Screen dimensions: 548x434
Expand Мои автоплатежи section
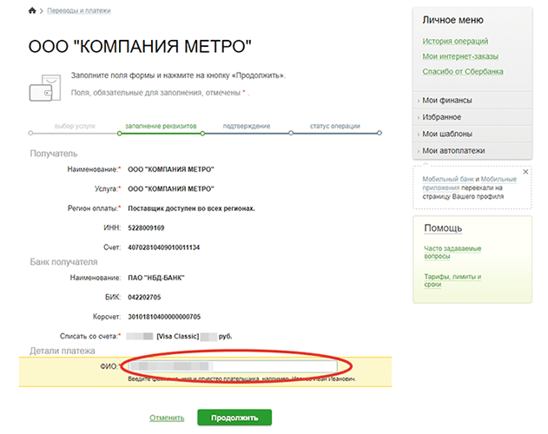tap(453, 151)
